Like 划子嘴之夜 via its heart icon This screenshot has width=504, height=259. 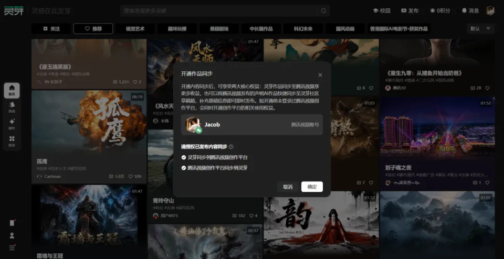point(487,182)
